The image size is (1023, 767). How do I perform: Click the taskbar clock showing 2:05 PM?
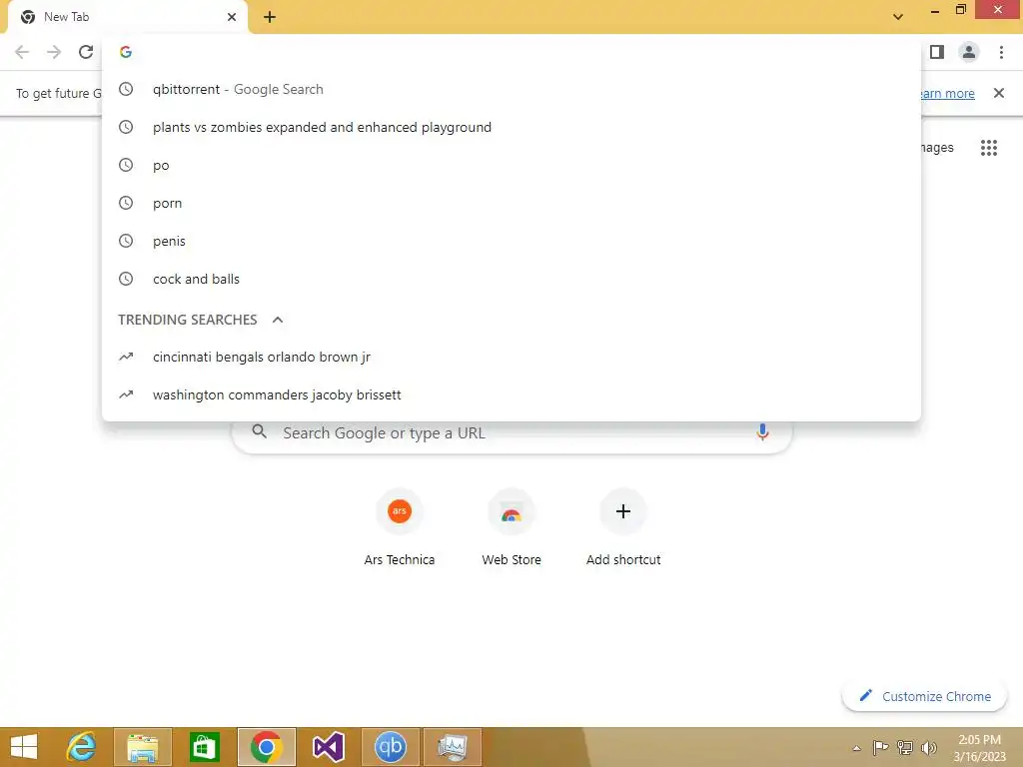coord(979,747)
